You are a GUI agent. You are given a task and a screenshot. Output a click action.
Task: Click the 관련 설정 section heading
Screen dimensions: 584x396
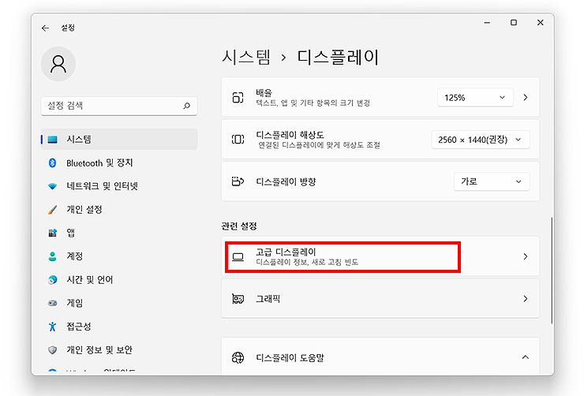pos(239,226)
